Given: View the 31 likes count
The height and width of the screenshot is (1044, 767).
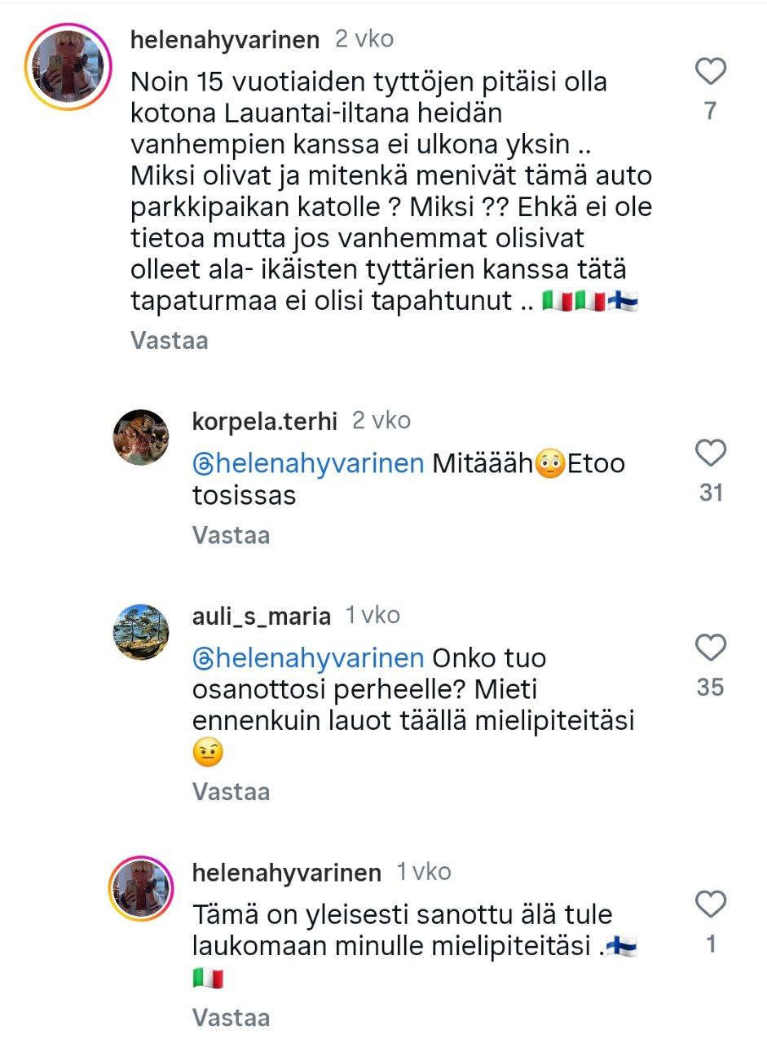Looking at the screenshot, I should 711,493.
